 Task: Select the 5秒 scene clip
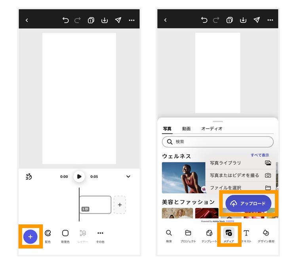(95, 205)
